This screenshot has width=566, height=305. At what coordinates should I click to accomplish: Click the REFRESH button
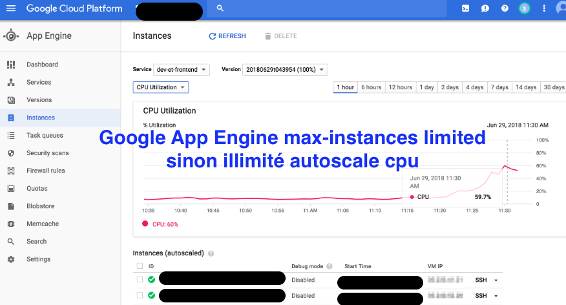point(227,36)
